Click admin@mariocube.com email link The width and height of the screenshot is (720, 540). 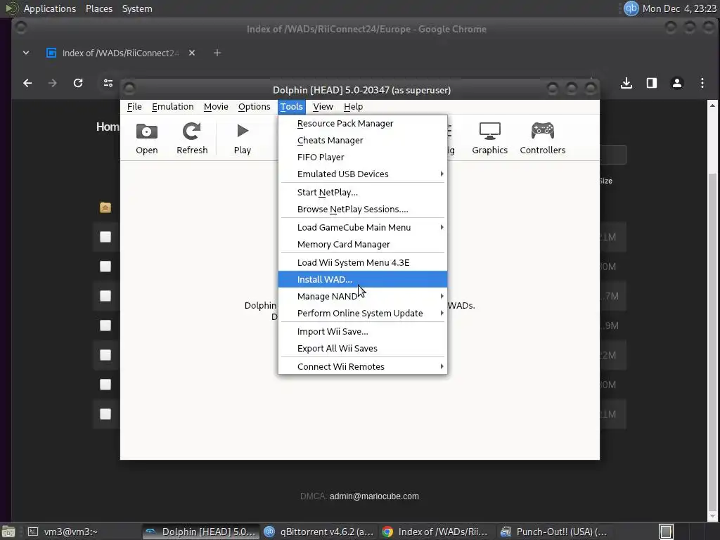coord(374,496)
